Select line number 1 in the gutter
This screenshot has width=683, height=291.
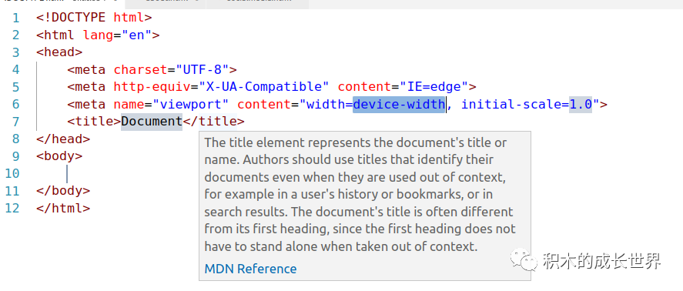tap(15, 18)
